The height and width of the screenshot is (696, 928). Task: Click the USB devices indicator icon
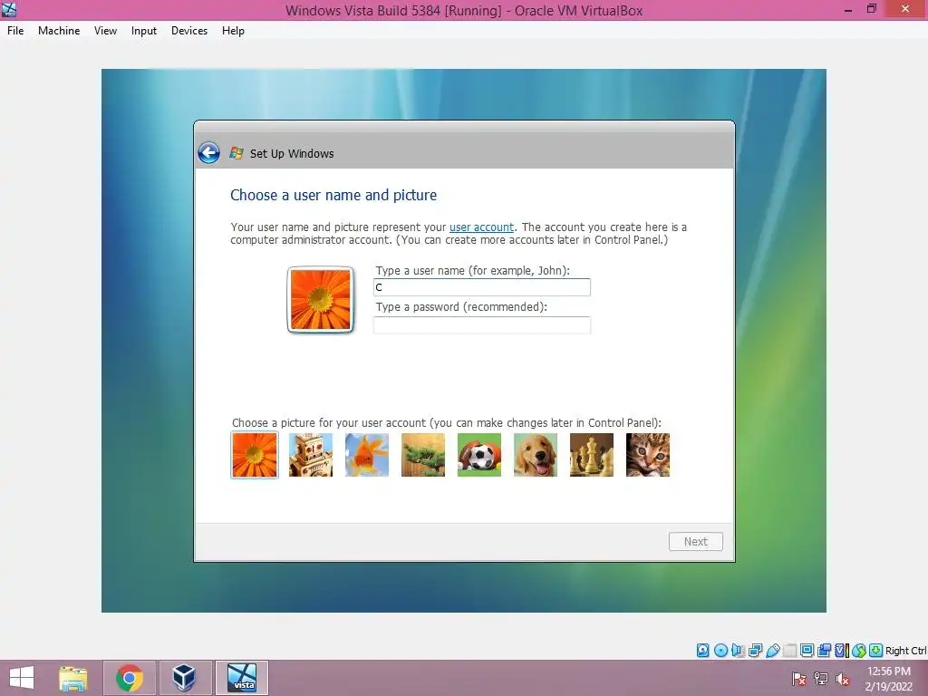point(773,651)
